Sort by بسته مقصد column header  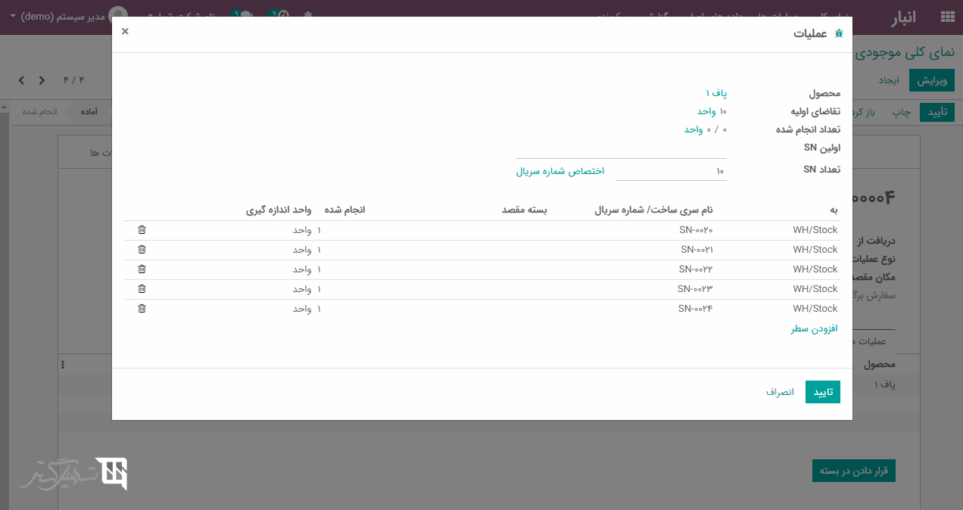click(525, 210)
